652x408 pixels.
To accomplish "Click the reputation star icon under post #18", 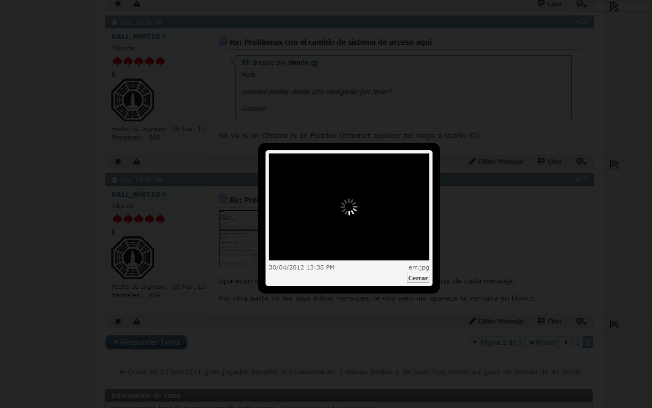I will (118, 161).
